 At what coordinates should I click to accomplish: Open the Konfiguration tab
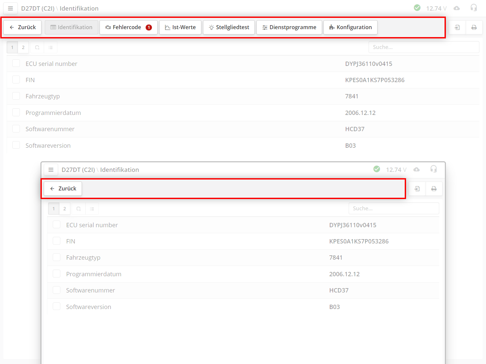(350, 27)
